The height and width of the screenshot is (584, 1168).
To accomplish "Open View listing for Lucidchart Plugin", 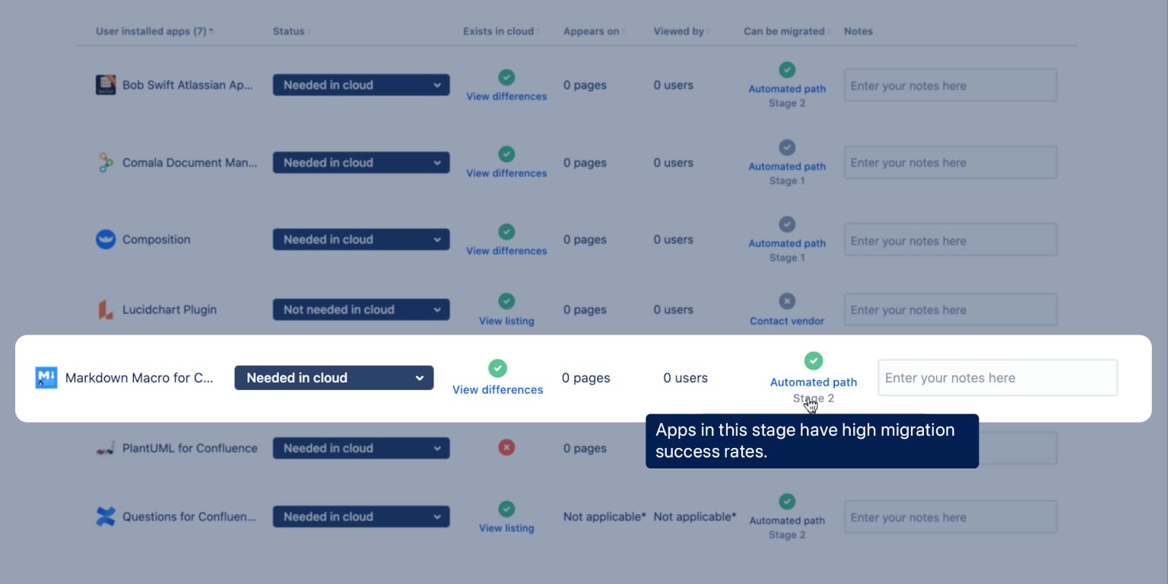I will pyautogui.click(x=506, y=320).
